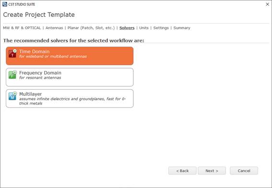This screenshot has height=188, width=272.
Task: Click the 'assumes infinite dielectrics' description text
Action: coord(72,101)
